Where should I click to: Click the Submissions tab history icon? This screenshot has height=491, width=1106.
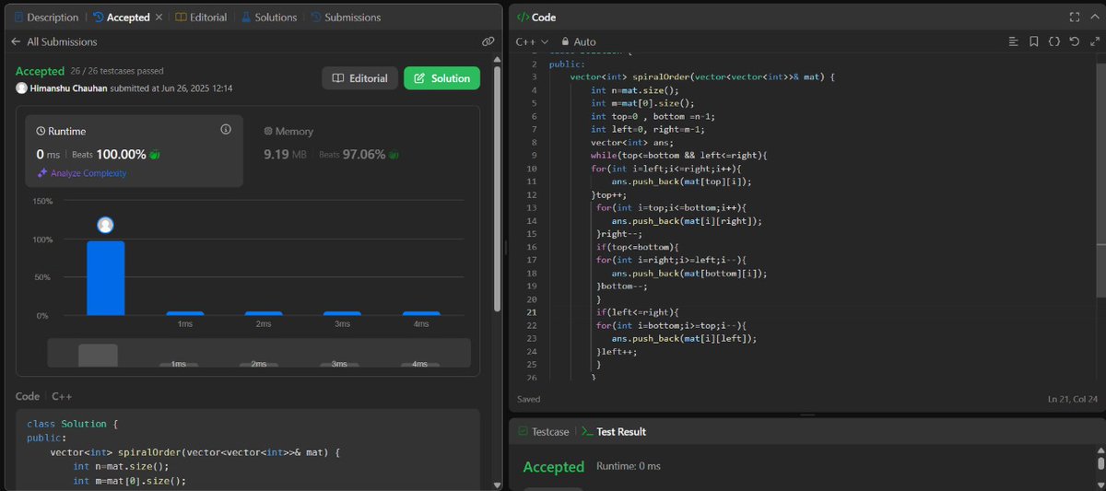(x=316, y=18)
